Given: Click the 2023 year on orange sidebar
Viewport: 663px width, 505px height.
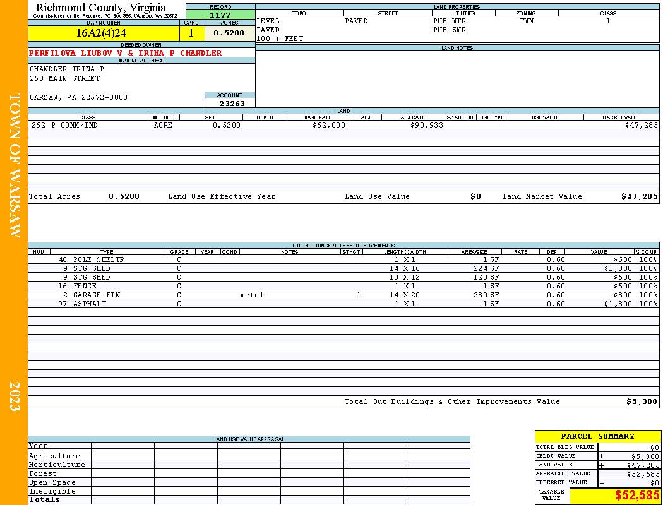Looking at the screenshot, I should pyautogui.click(x=15, y=396).
